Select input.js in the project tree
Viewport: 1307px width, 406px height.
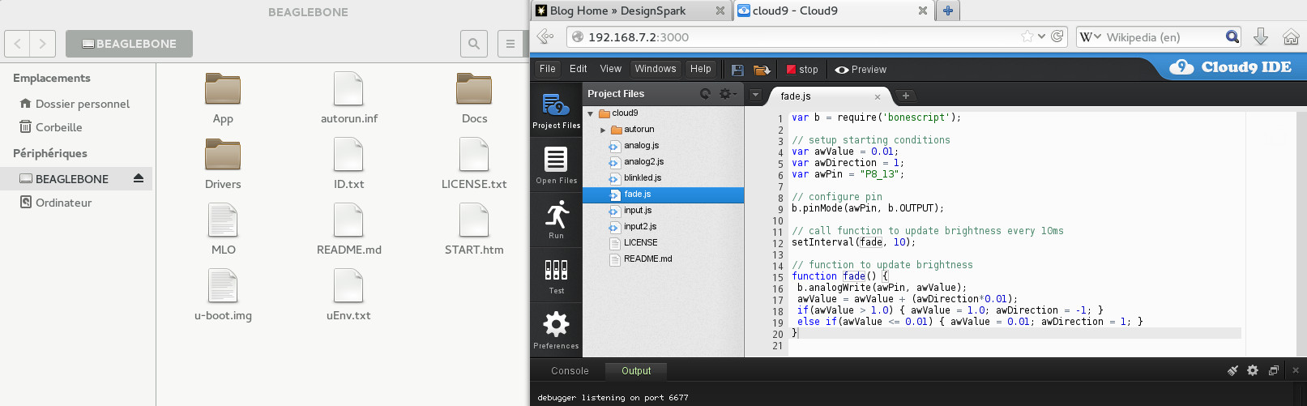pyautogui.click(x=638, y=211)
